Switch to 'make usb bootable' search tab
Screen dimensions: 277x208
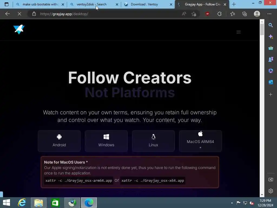(40, 4)
